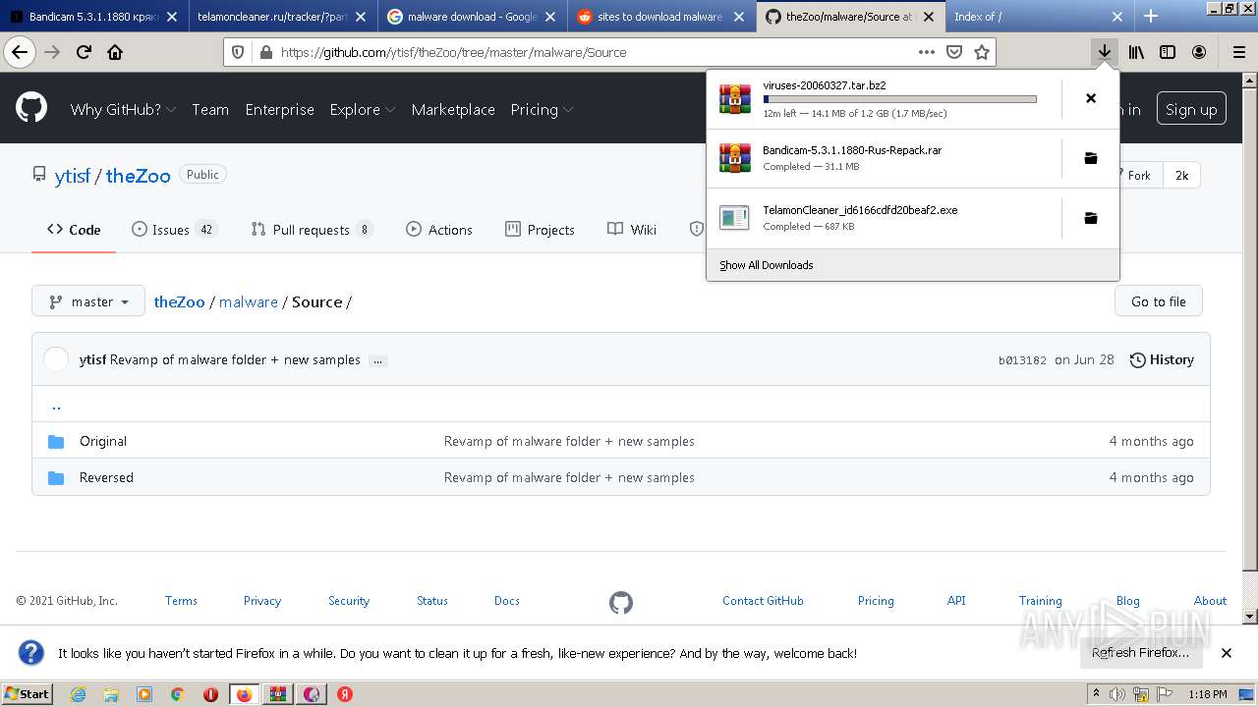Click the padlock site security icon

[x=265, y=52]
